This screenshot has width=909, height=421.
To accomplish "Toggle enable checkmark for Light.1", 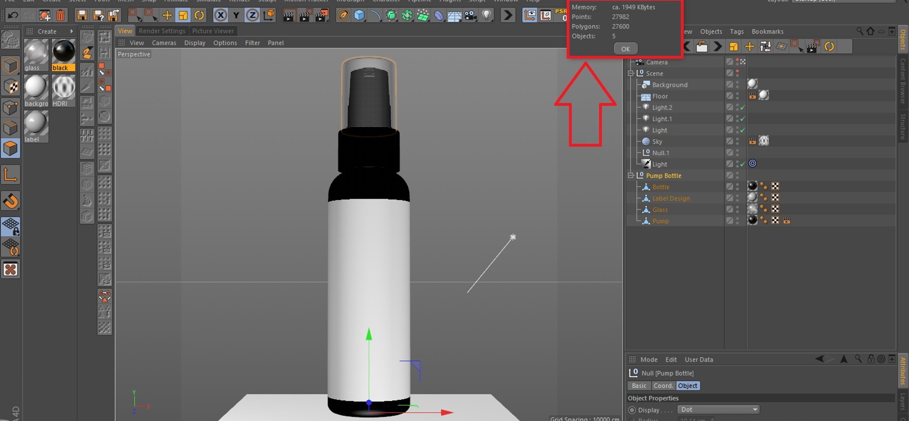I will coord(742,119).
